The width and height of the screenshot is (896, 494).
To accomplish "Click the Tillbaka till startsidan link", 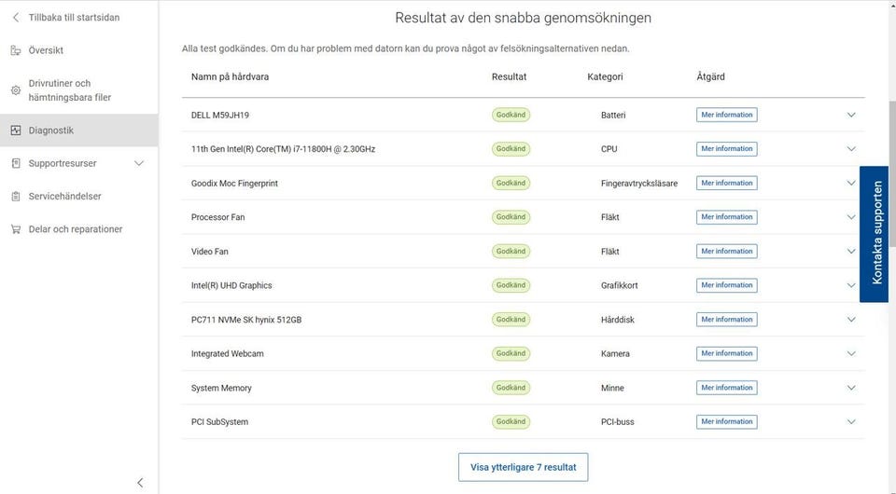I will [x=74, y=18].
